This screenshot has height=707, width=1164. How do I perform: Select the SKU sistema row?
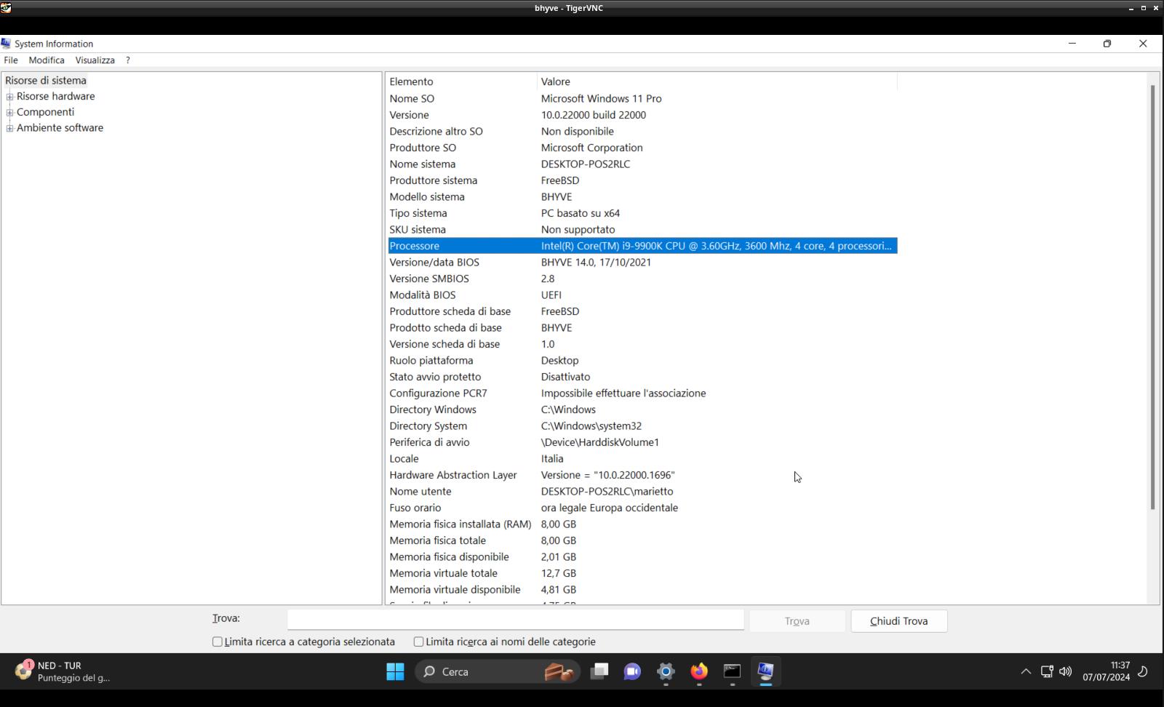click(642, 230)
